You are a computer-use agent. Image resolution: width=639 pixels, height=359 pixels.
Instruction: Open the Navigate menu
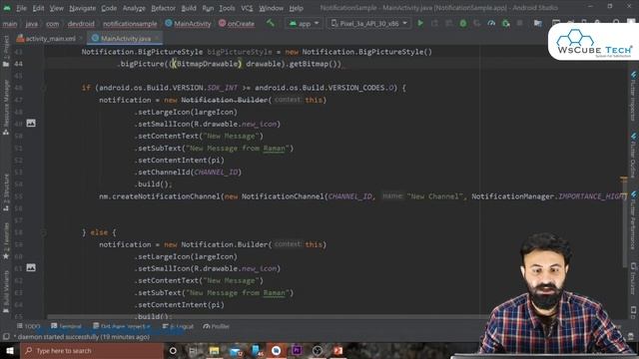click(x=82, y=8)
